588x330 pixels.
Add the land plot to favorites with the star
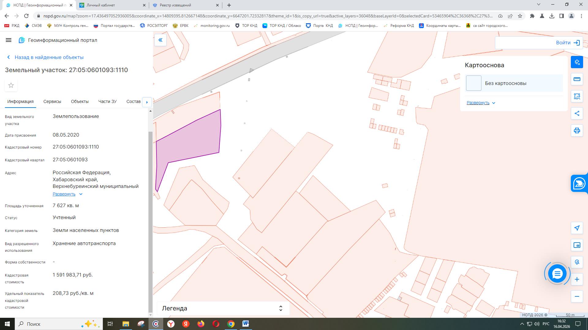11,85
